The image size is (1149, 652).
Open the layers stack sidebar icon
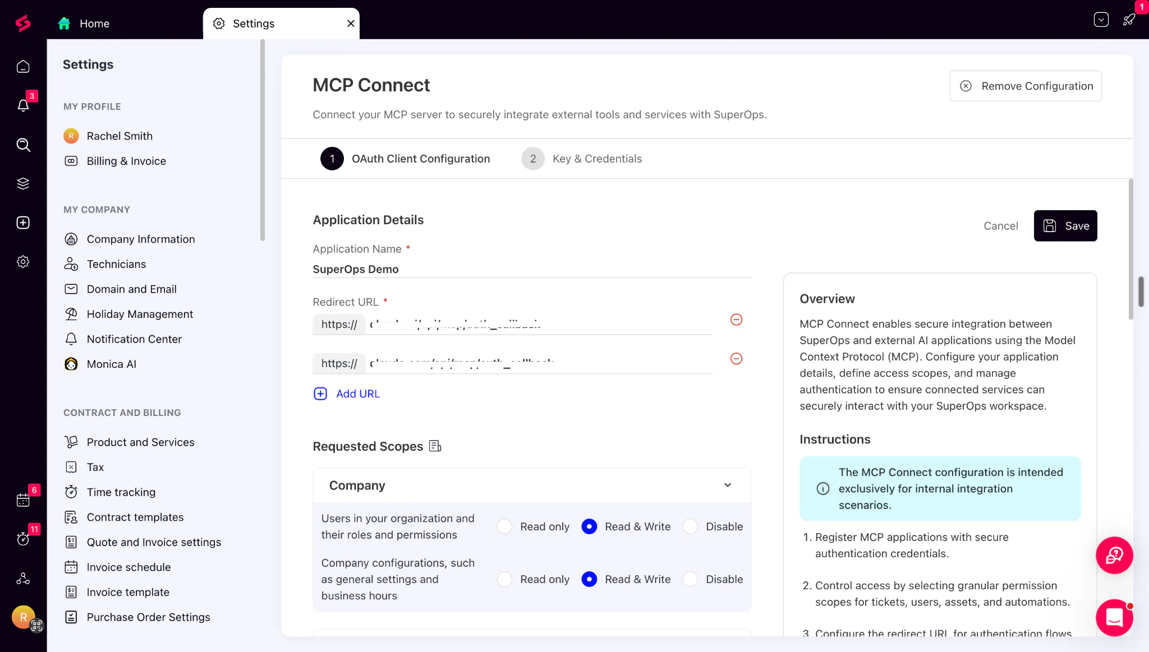coord(23,183)
